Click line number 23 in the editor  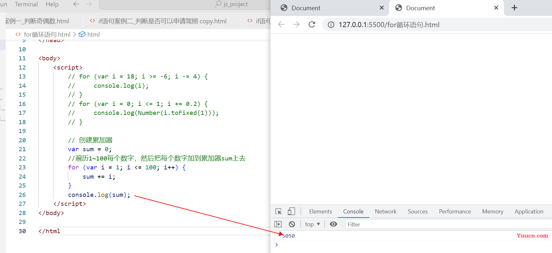(x=22, y=167)
